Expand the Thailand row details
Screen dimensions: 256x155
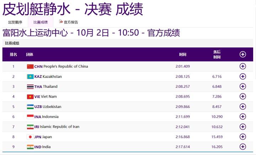click(x=243, y=86)
